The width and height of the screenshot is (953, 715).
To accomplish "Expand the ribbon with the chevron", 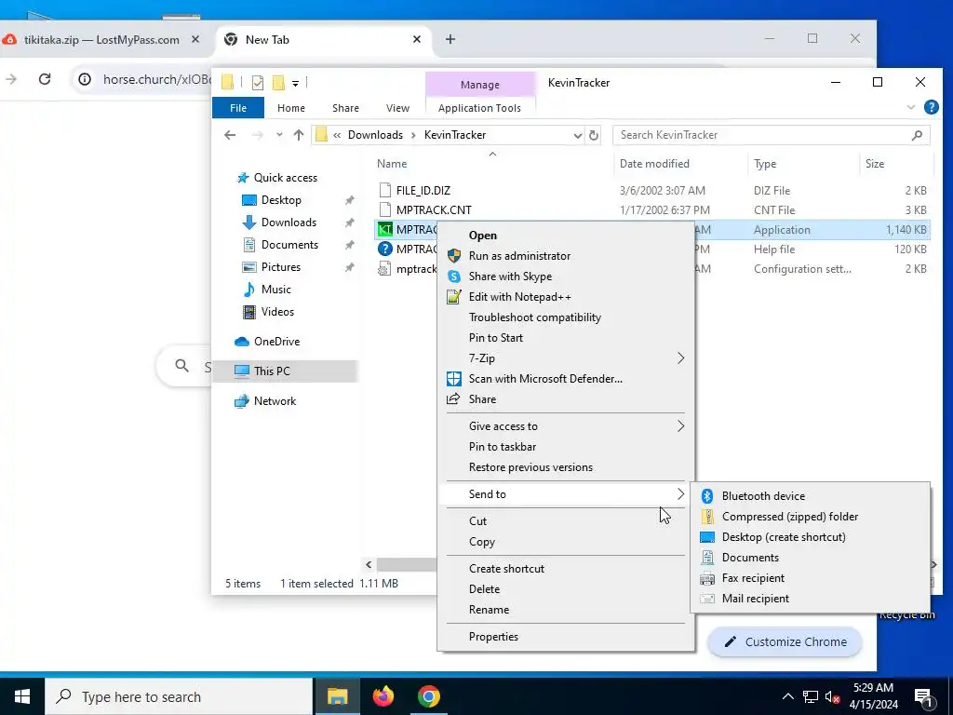I will click(911, 108).
